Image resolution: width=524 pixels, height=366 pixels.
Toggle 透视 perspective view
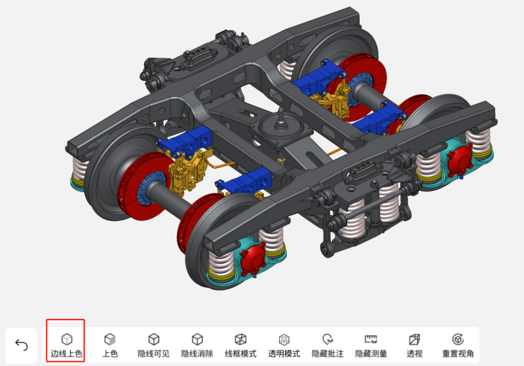[x=415, y=346]
